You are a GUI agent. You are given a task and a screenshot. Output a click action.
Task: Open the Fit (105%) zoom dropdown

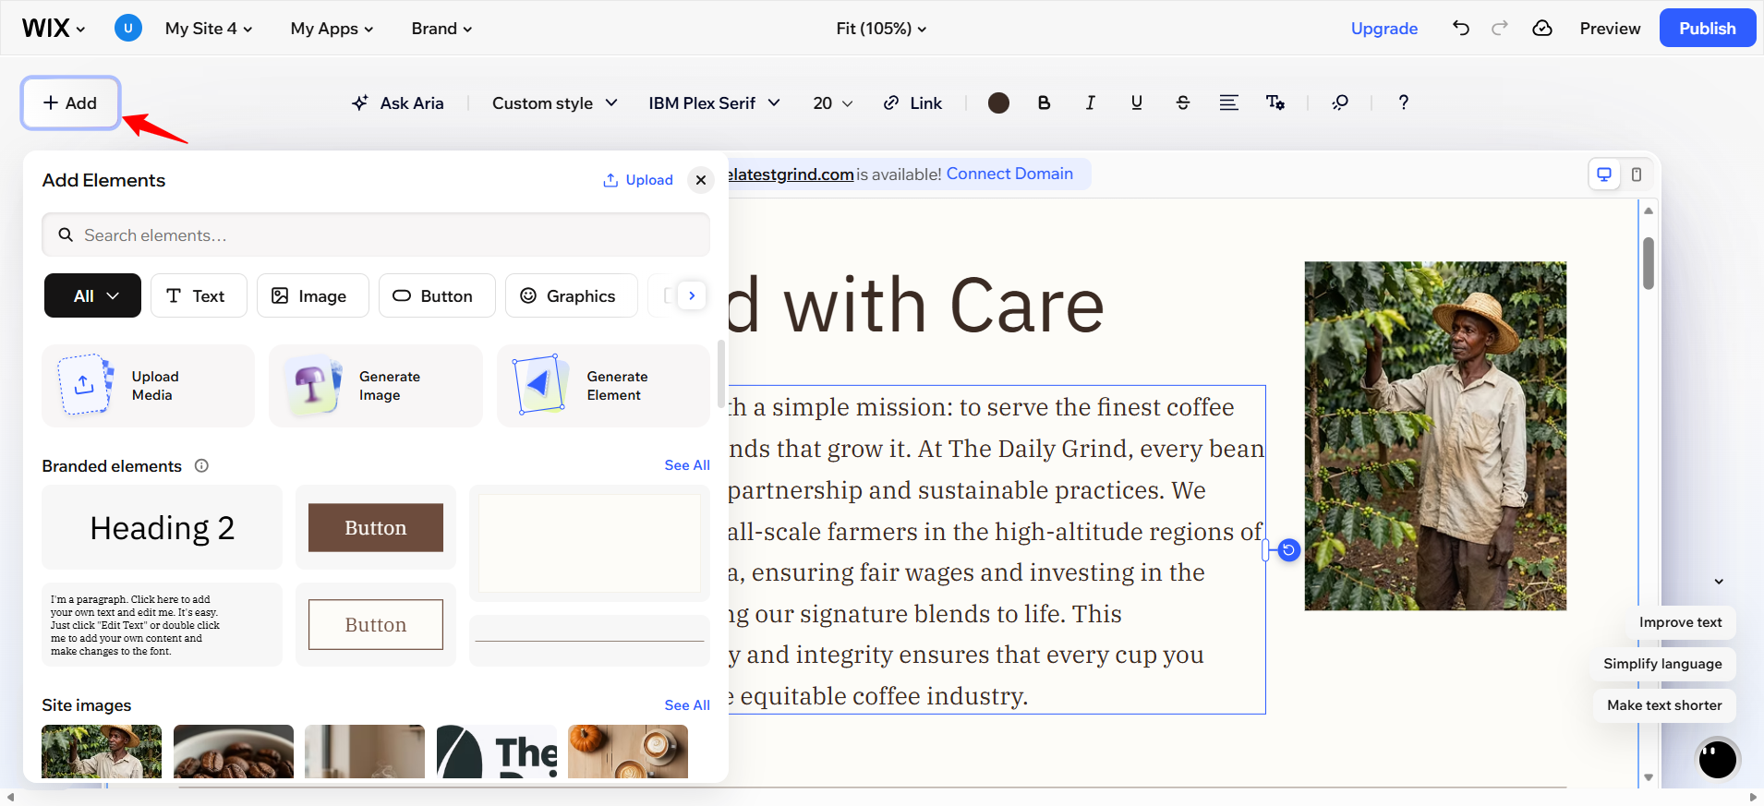click(x=881, y=29)
